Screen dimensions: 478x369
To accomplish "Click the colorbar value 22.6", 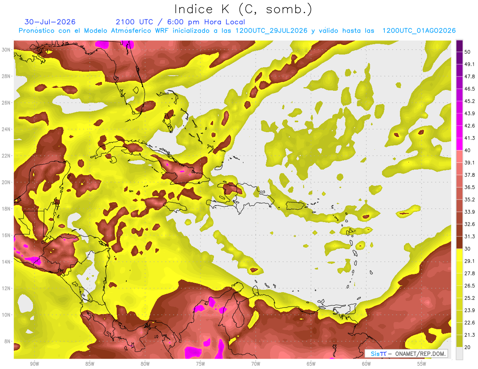I will 470,322.
